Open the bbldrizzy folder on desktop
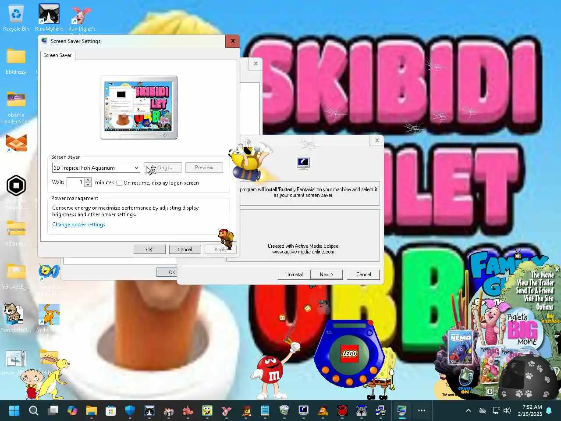This screenshot has width=561, height=421. (16, 61)
